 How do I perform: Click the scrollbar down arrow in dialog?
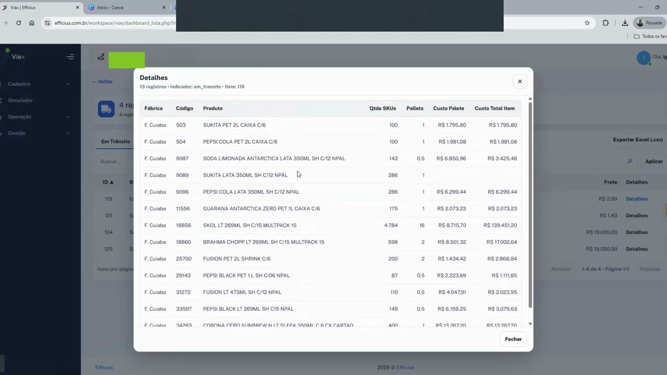(530, 324)
